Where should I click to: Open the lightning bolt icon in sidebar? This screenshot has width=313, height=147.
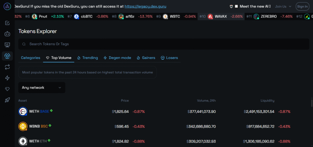(7, 78)
